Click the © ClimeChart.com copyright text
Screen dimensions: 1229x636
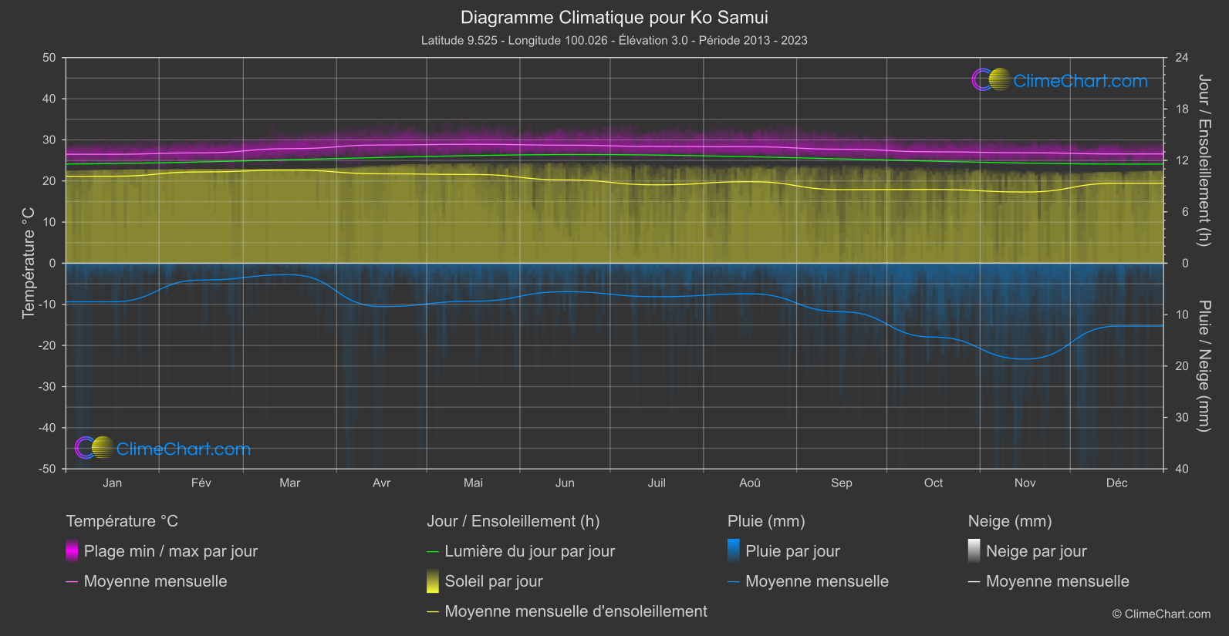(1161, 614)
